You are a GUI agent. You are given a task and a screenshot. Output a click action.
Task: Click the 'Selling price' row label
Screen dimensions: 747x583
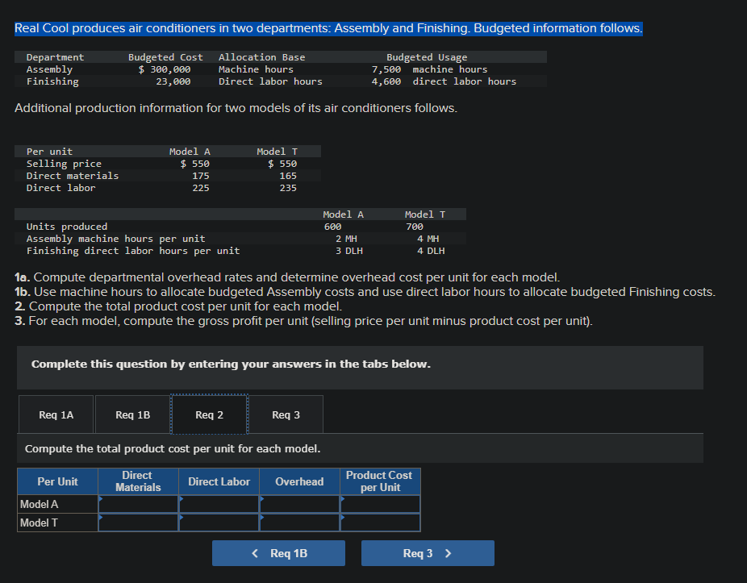click(64, 164)
